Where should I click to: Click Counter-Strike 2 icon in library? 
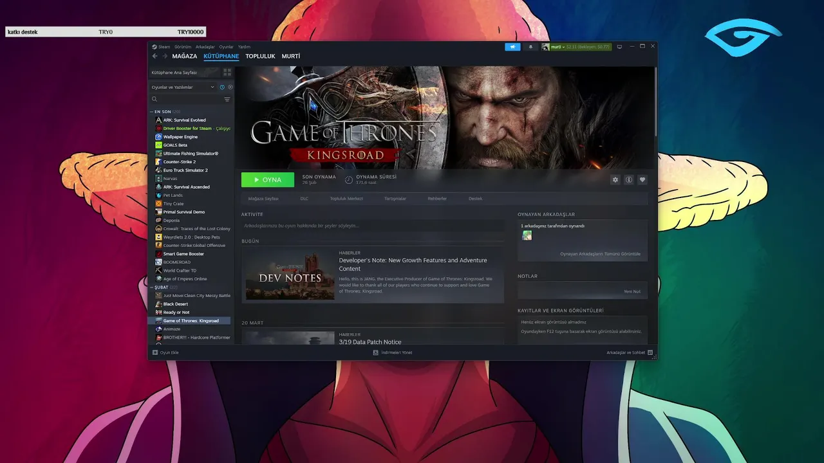[158, 162]
